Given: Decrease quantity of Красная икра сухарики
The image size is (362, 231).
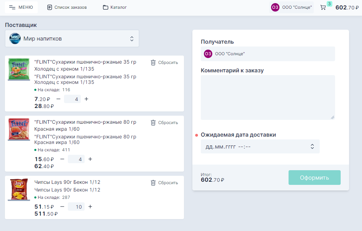Looking at the screenshot, I should (62, 159).
